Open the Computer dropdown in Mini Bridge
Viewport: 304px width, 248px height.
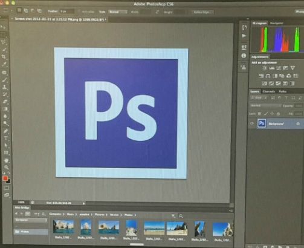coord(31,220)
